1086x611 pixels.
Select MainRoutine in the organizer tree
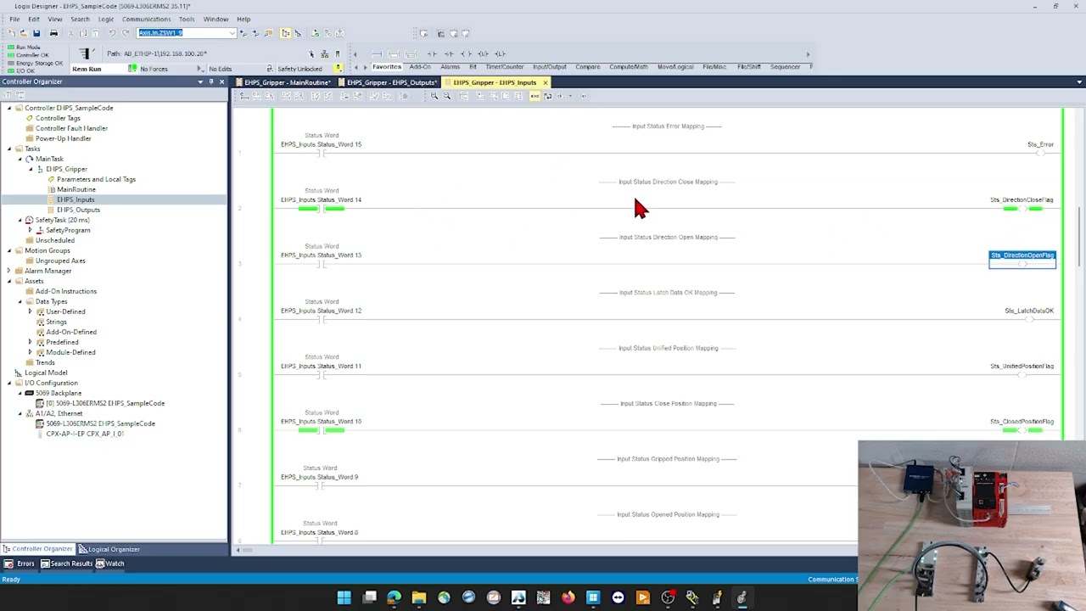point(76,189)
